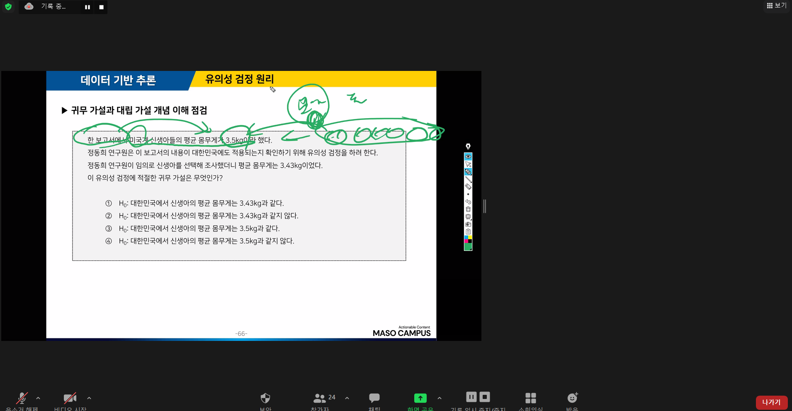
Task: Open the whiteboard easel tool
Action: (x=468, y=216)
